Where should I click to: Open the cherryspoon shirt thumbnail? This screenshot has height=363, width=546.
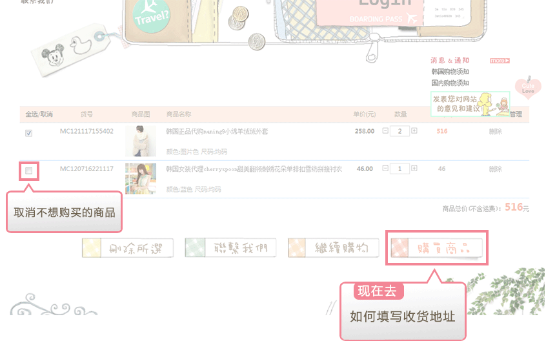(141, 178)
